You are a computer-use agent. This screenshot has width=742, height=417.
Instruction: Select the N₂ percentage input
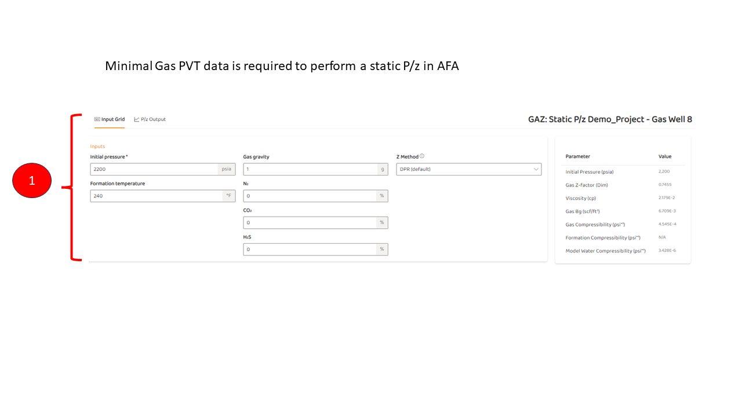310,196
